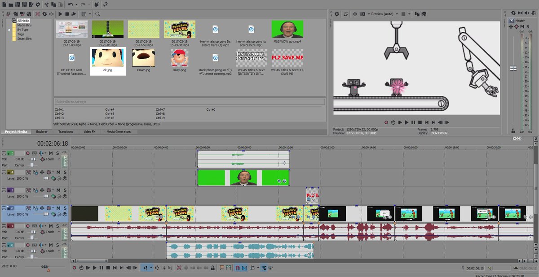Stop media preview in Project Media toolbar
539x277 pixels.
pos(67,14)
